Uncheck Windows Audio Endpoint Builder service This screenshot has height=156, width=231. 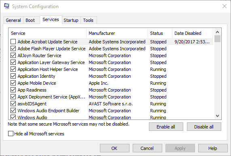coord(13,111)
